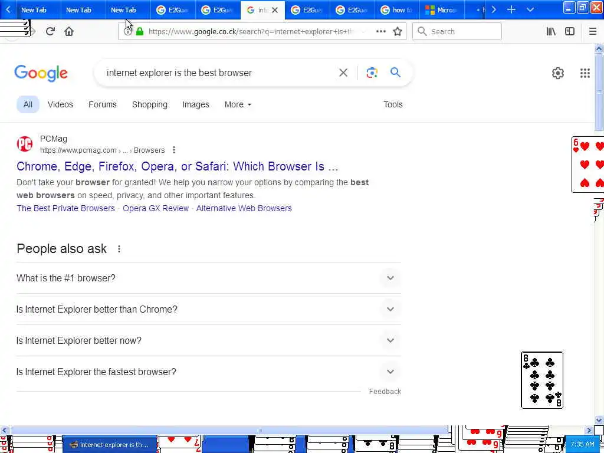Open the three-dot menu beside People also ask
604x453 pixels.
119,249
